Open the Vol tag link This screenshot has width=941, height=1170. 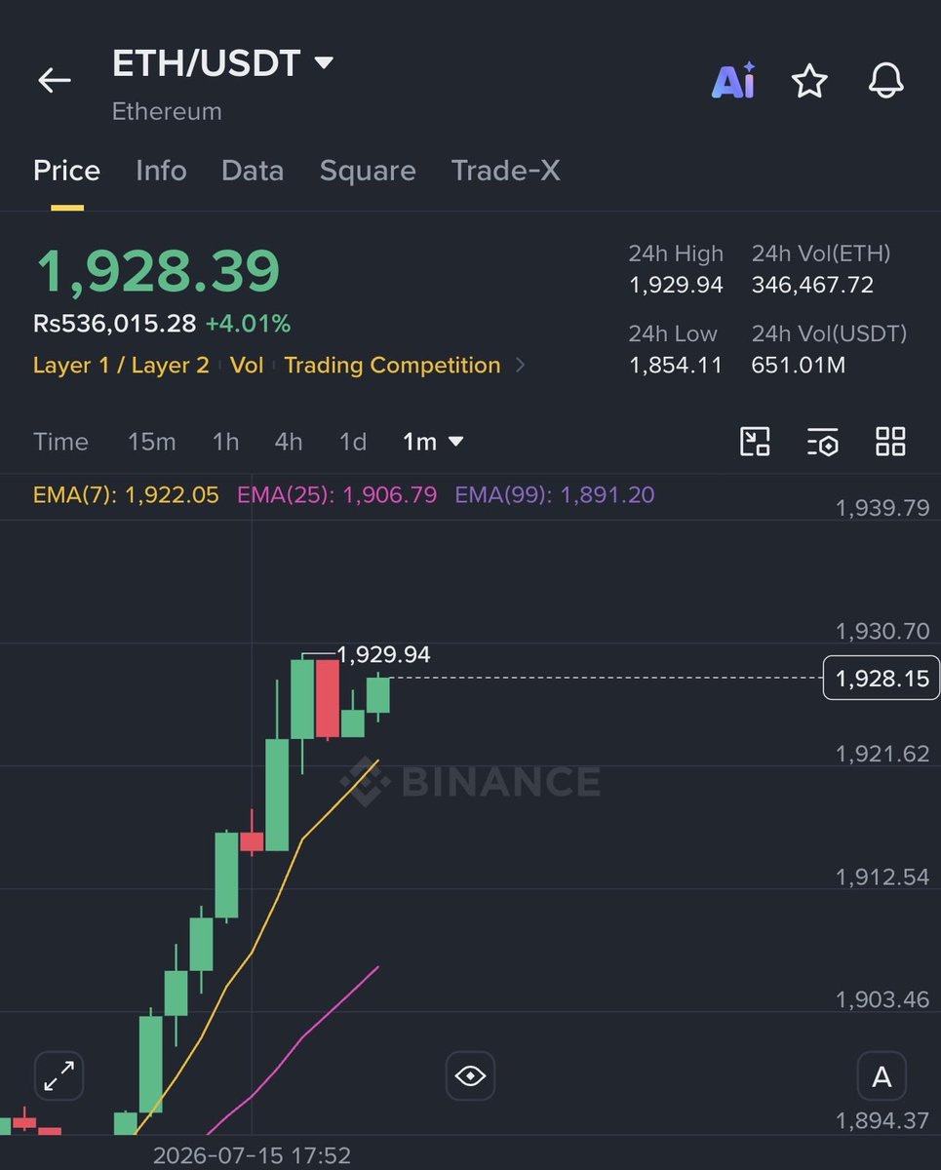(247, 366)
